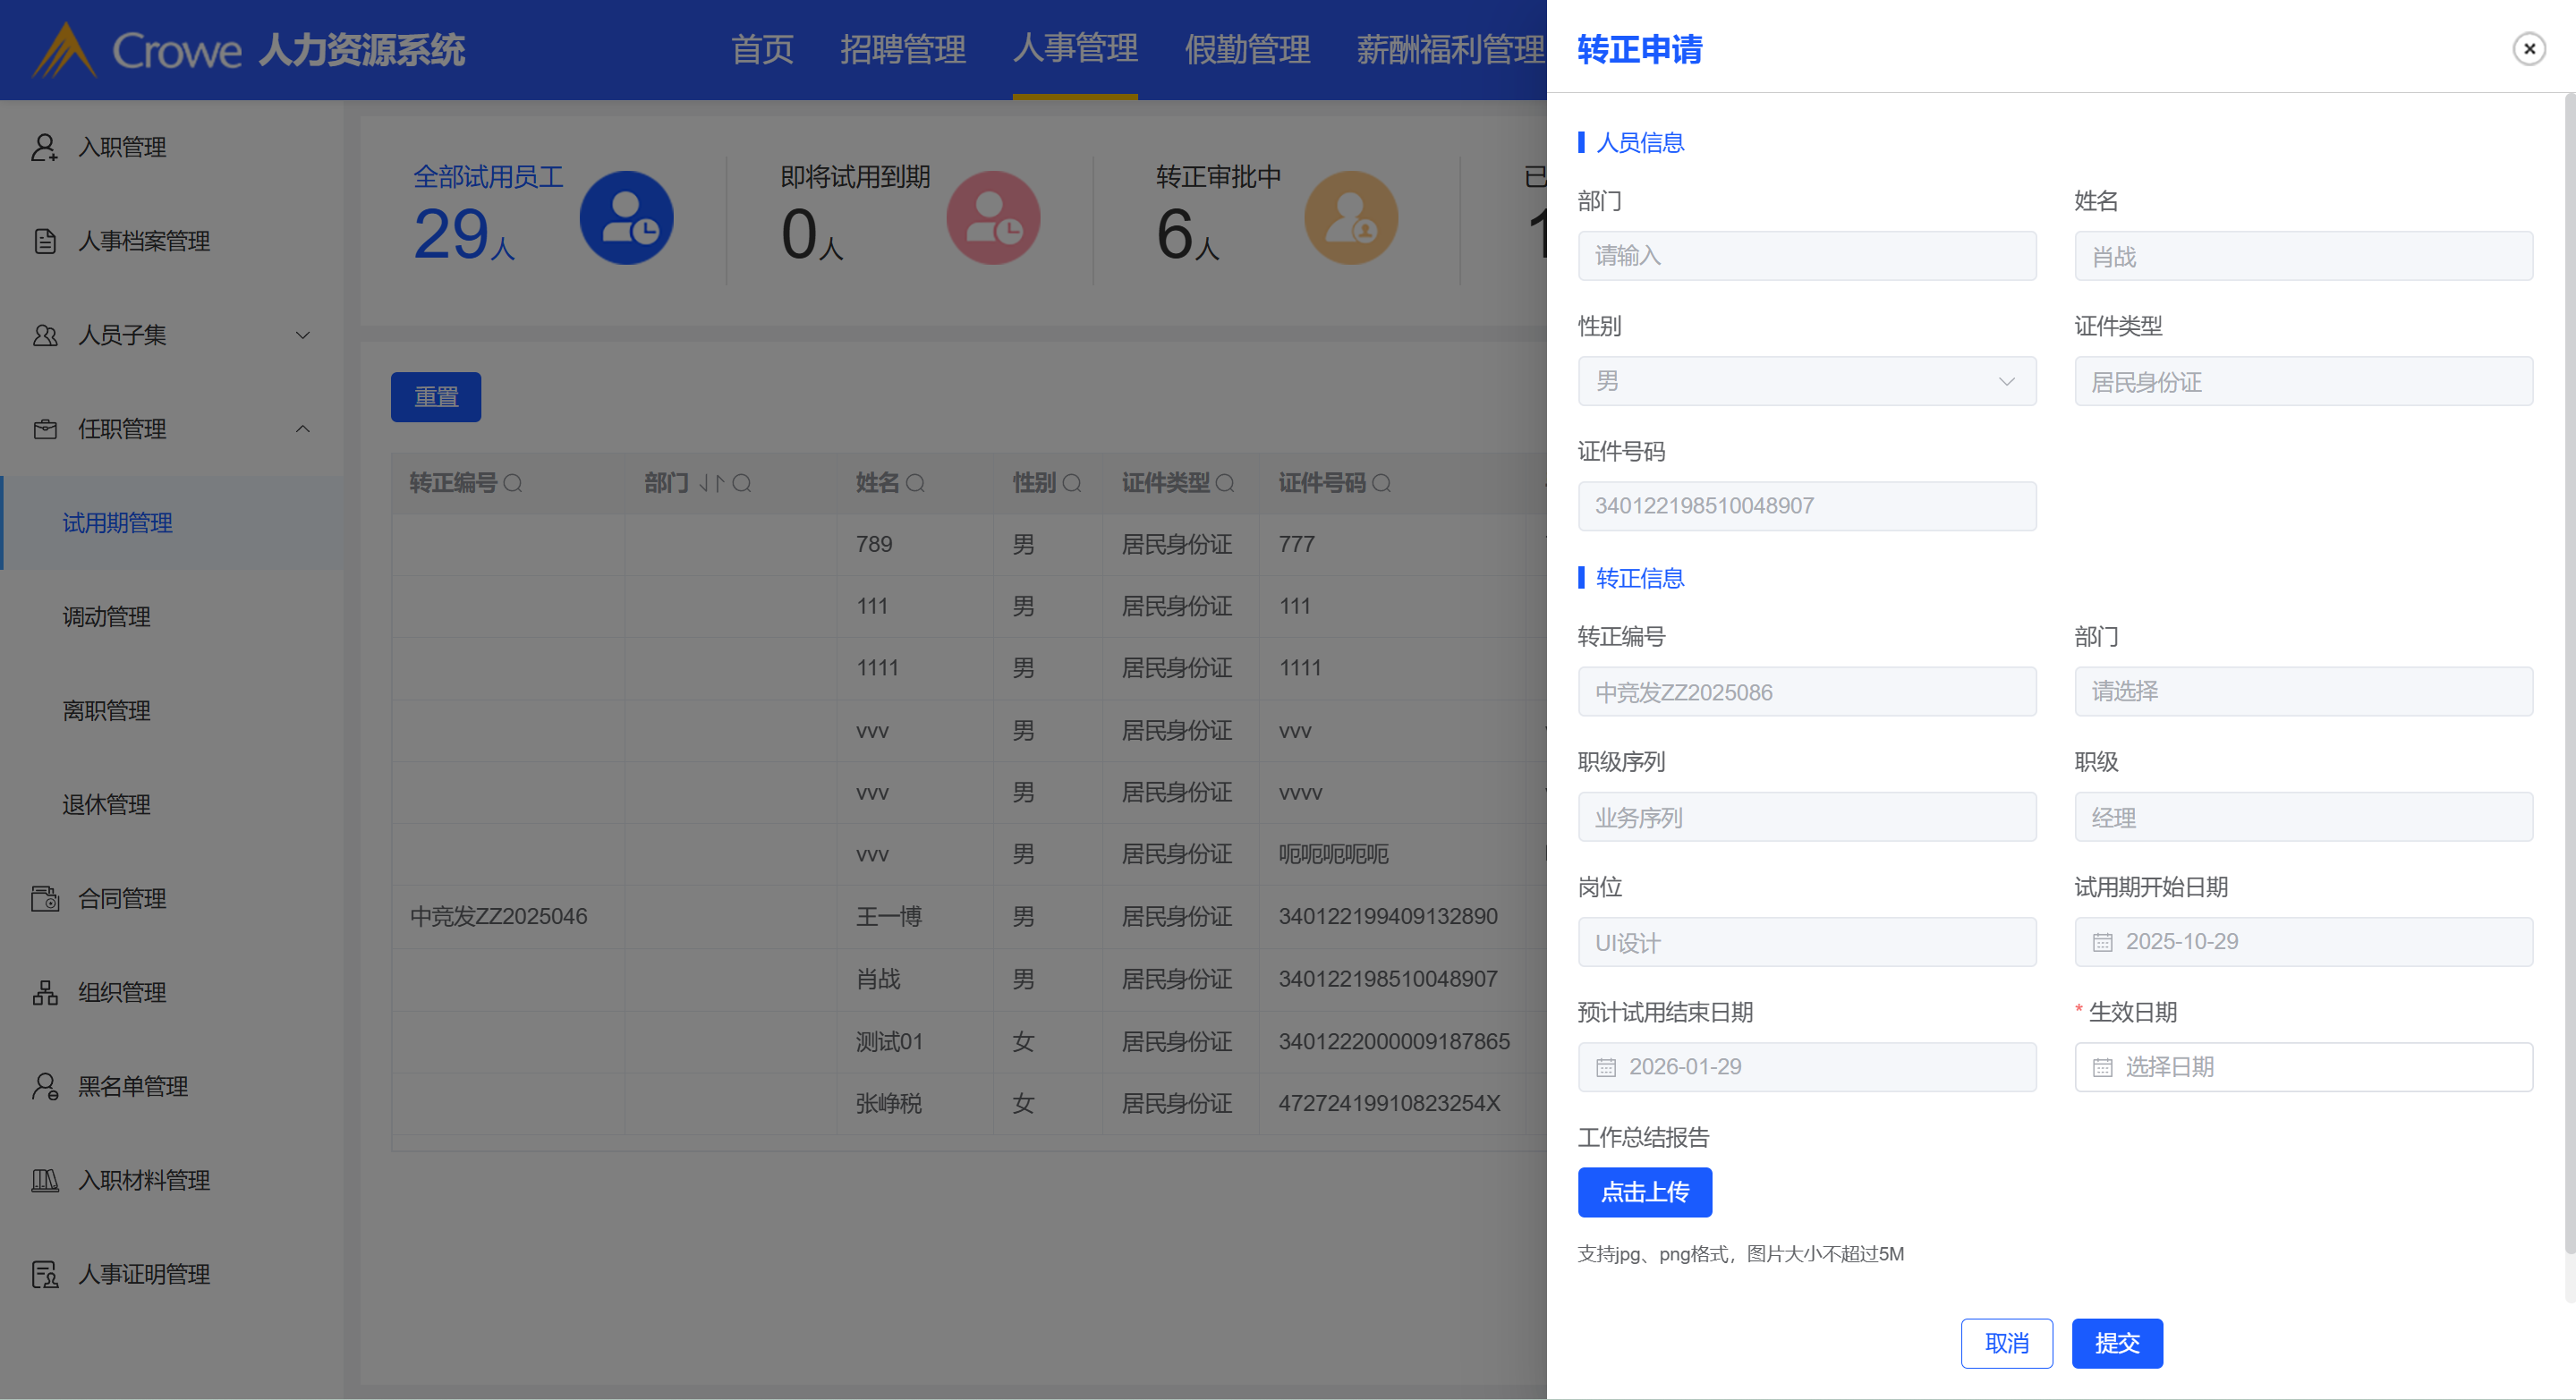Click the 黑名单管理 user icon
The height and width of the screenshot is (1400, 2576).
click(44, 1087)
